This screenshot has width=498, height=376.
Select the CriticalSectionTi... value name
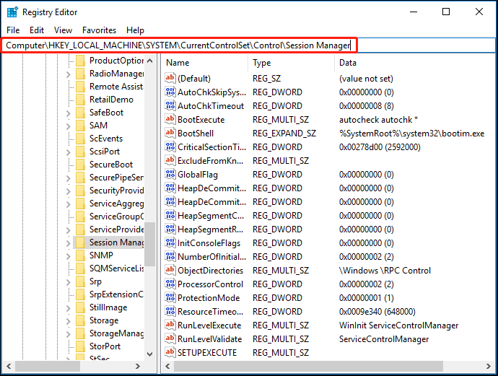click(x=212, y=147)
